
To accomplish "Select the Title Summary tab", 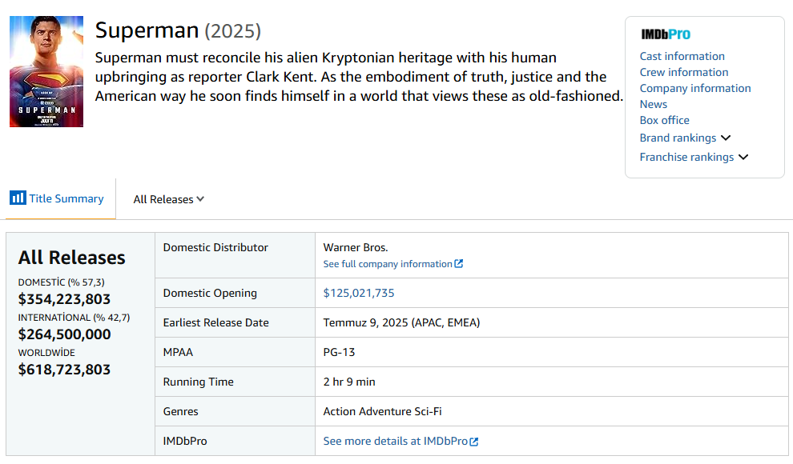I will tap(61, 198).
